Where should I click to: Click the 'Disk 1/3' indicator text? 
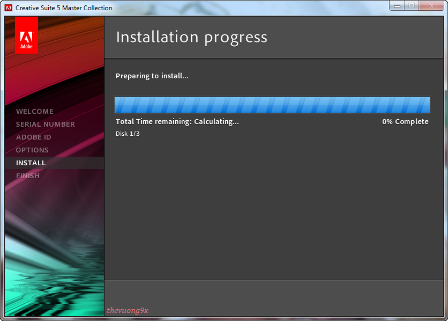pyautogui.click(x=128, y=134)
